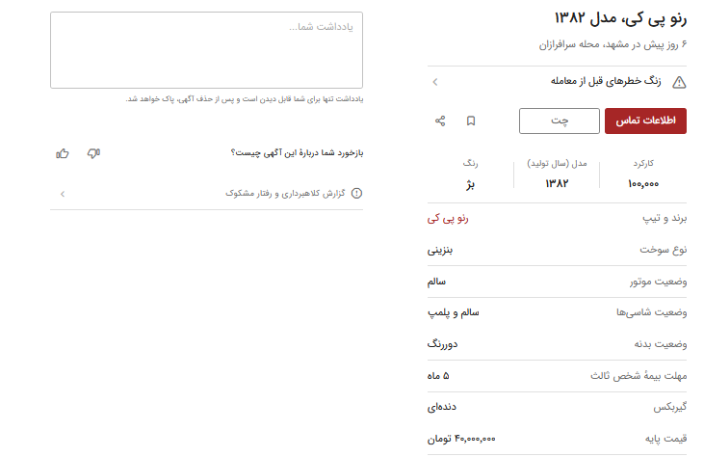Select the feedback question بازخورد شما درباره این آگهی چیست؟
Screen dimensions: 704x457
[x=297, y=152]
